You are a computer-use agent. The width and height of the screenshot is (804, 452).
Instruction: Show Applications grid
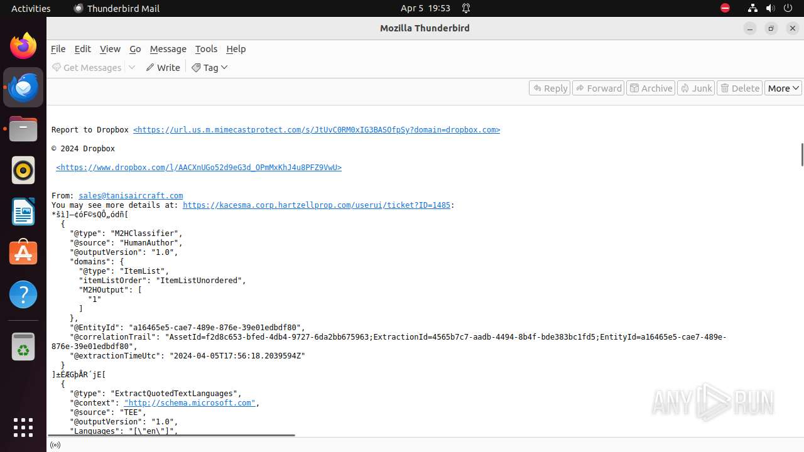23,427
